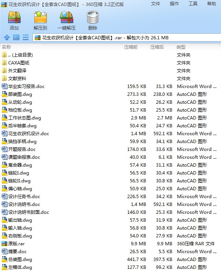Screen dimensions: 221x273
Task: Select the 外文翻译 folder icon
Action: [4, 70]
